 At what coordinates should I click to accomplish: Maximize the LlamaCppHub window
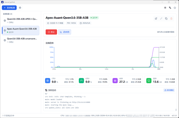click(x=169, y=2)
